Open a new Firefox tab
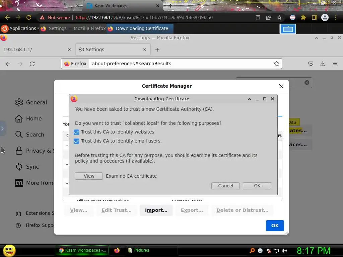Image resolution: width=343 pixels, height=257 pixels. [157, 50]
